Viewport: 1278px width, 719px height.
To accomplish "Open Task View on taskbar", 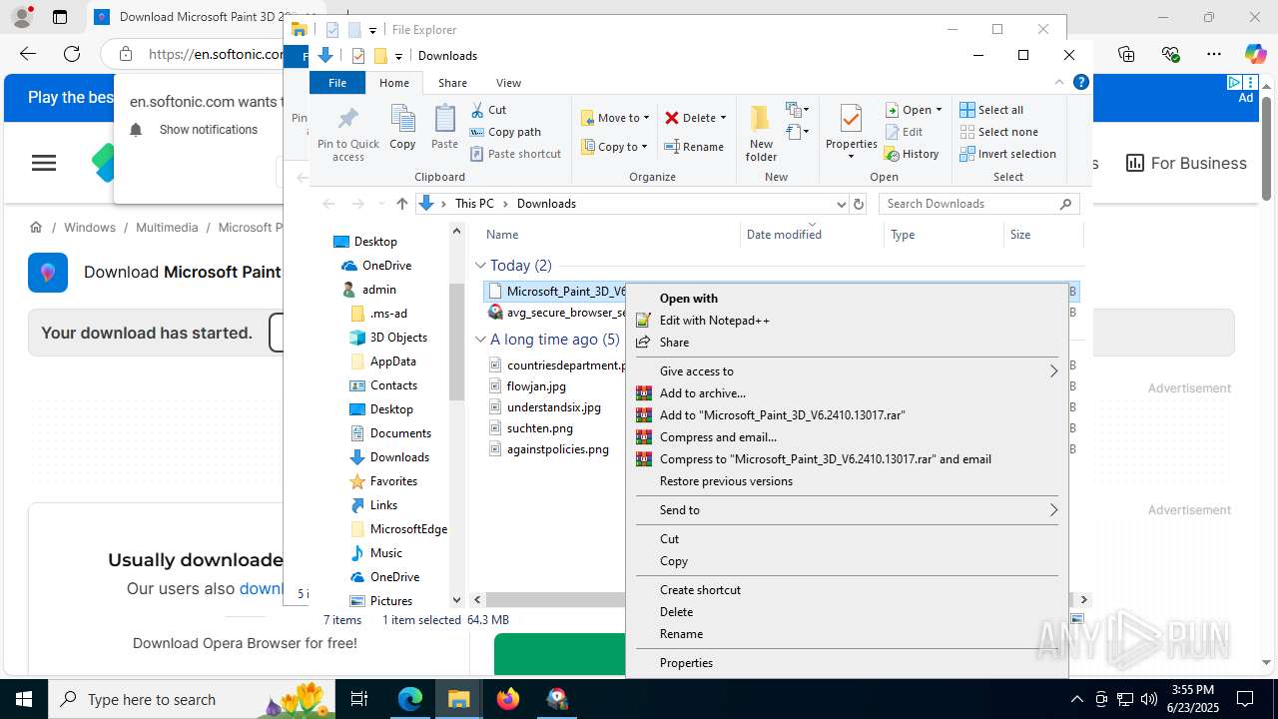I will [360, 699].
